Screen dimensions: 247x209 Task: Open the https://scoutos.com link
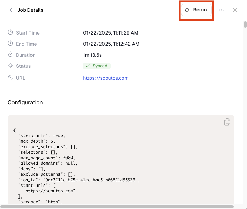coord(106,78)
